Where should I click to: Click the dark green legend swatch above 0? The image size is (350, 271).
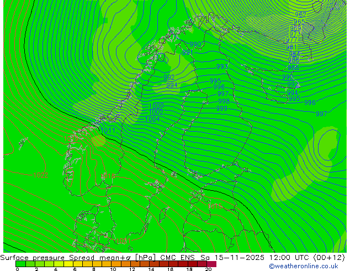tap(20, 264)
